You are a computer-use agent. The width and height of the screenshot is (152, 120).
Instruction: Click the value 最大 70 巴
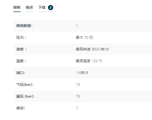coord(84,38)
